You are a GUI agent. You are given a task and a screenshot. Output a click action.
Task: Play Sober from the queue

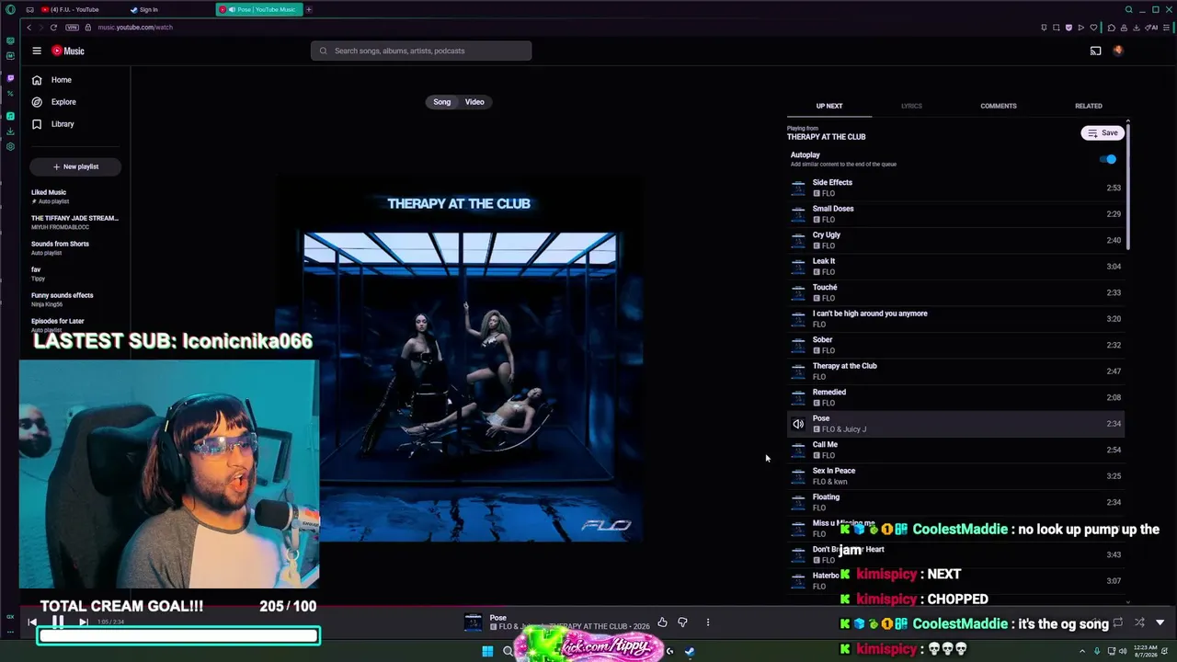pos(956,345)
